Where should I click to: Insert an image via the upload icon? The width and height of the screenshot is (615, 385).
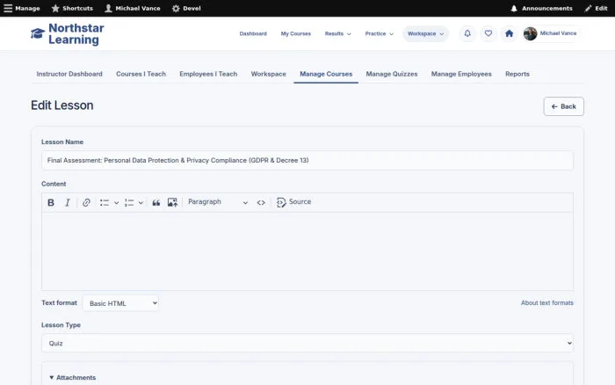(172, 202)
